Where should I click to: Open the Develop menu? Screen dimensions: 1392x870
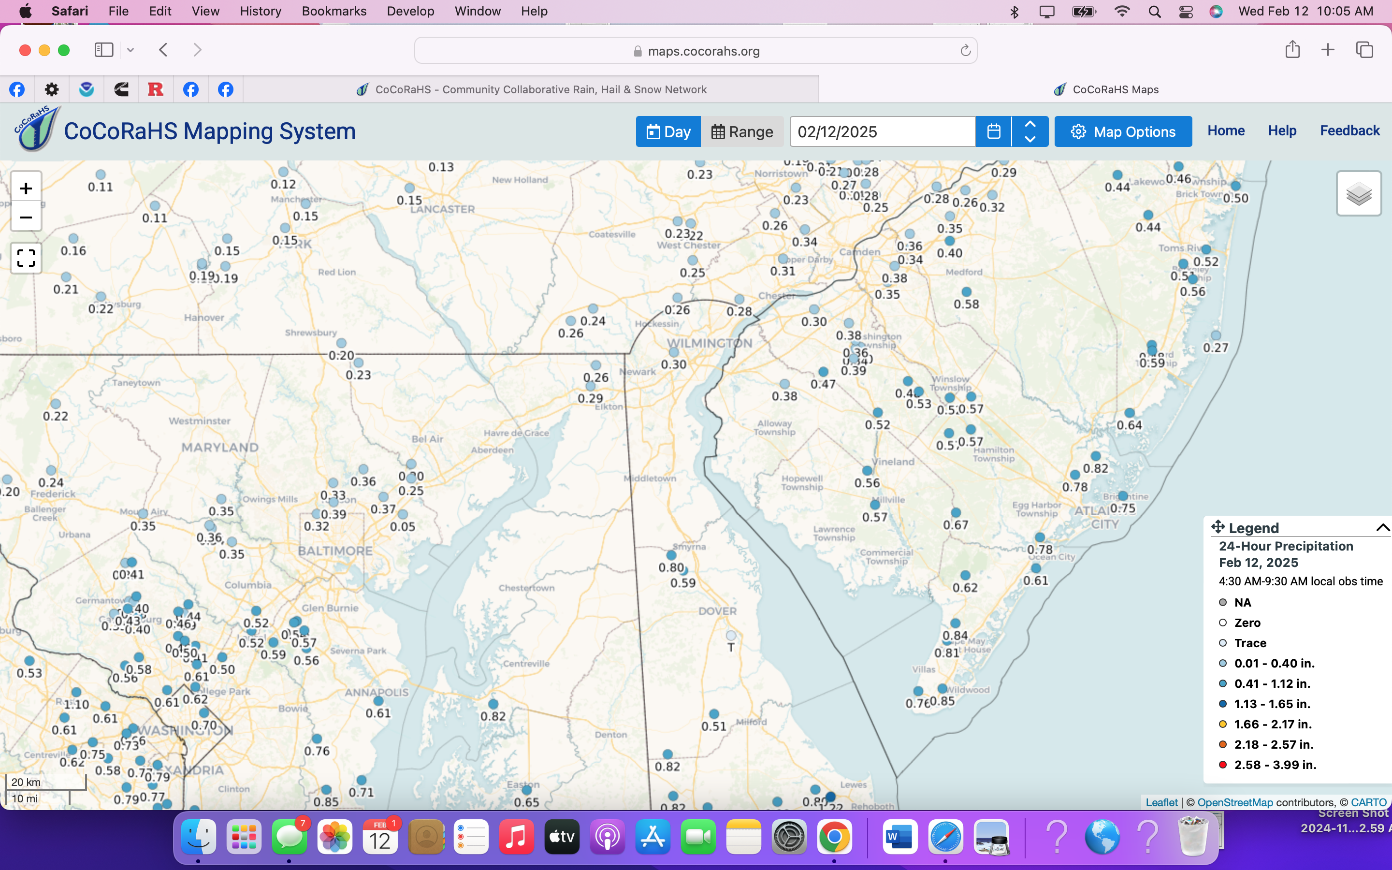pos(410,11)
